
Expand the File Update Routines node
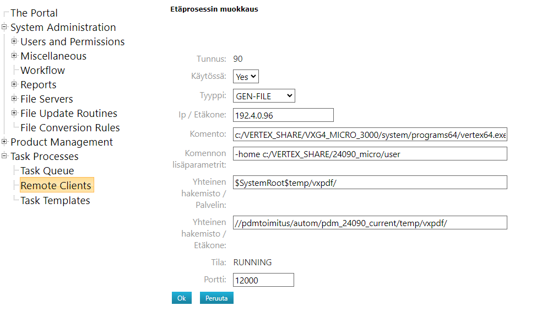click(x=14, y=113)
